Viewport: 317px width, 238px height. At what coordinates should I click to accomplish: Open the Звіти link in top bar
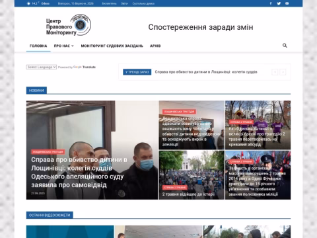click(x=124, y=3)
